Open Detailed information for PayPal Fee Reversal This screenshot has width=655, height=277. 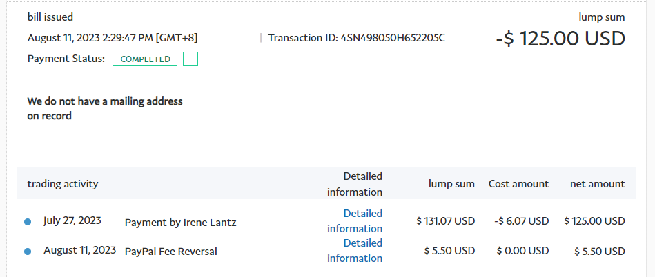[x=355, y=251]
